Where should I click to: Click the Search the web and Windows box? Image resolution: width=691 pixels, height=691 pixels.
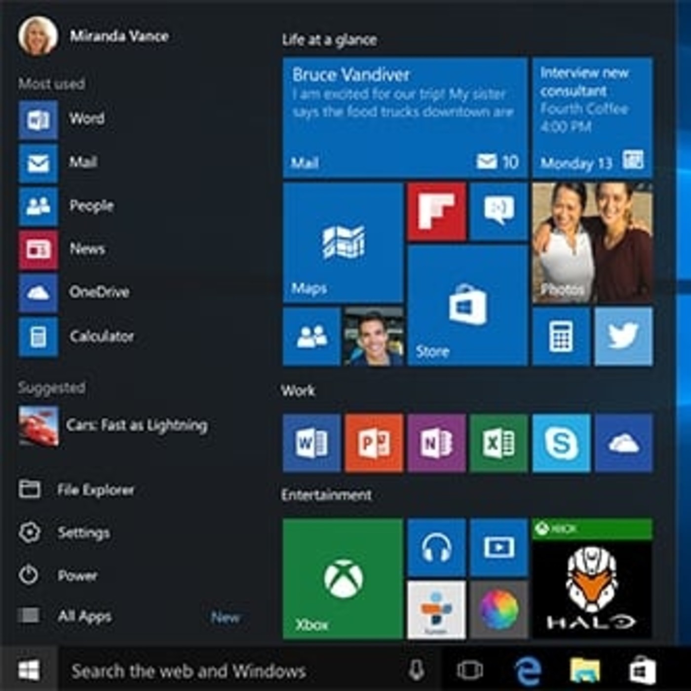249,670
